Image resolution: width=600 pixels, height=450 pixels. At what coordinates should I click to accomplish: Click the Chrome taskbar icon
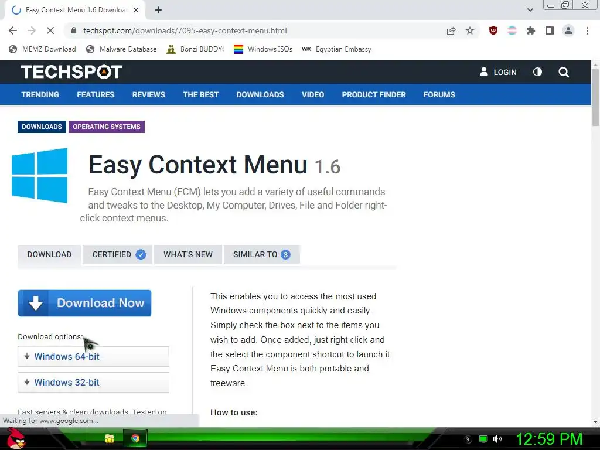click(x=135, y=438)
